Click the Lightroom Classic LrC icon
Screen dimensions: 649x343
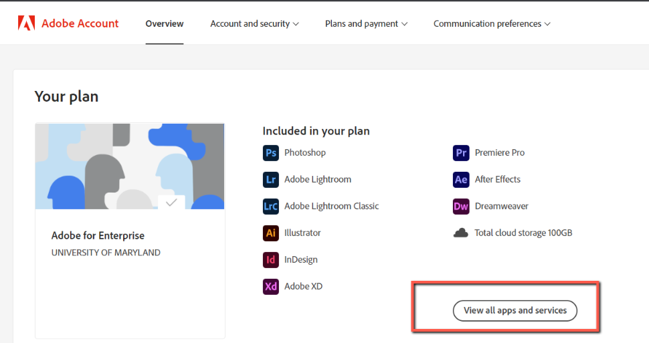[271, 206]
